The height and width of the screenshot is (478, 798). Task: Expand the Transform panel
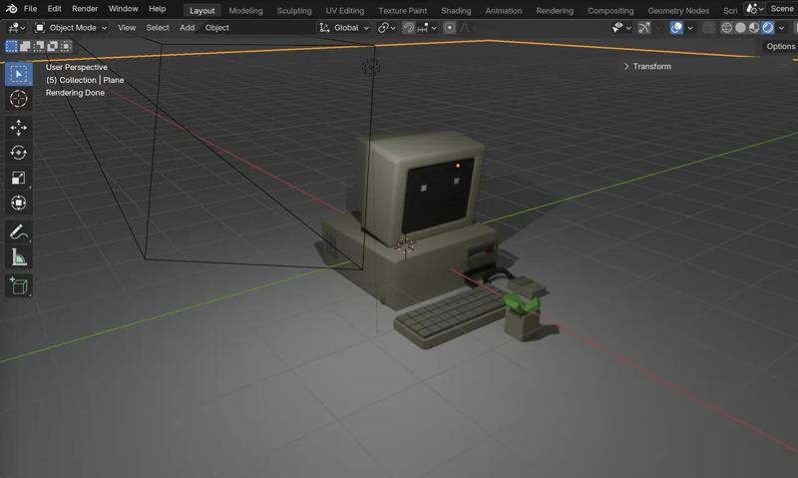pyautogui.click(x=647, y=66)
